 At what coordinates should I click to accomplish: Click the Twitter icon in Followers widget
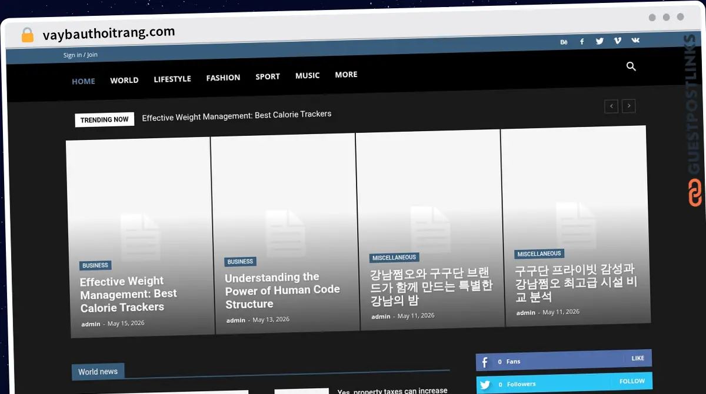click(x=485, y=385)
